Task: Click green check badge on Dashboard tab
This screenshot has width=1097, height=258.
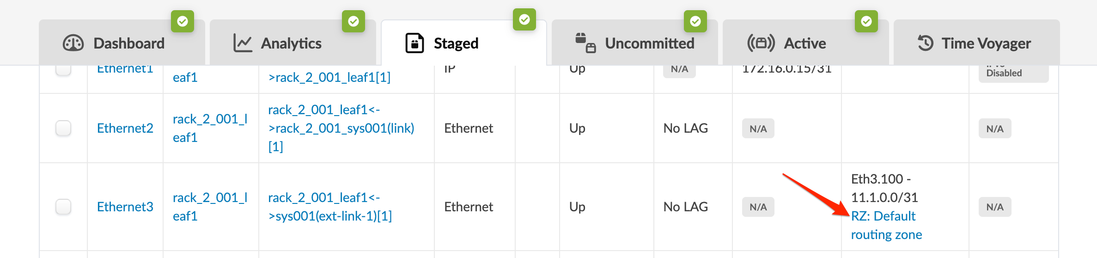Action: coord(183,21)
